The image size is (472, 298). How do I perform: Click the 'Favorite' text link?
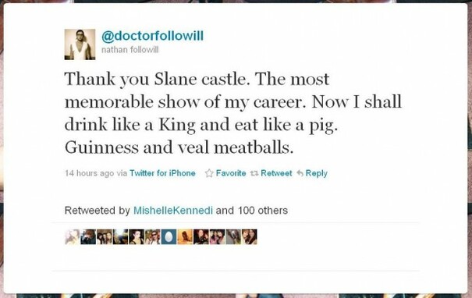tap(231, 173)
